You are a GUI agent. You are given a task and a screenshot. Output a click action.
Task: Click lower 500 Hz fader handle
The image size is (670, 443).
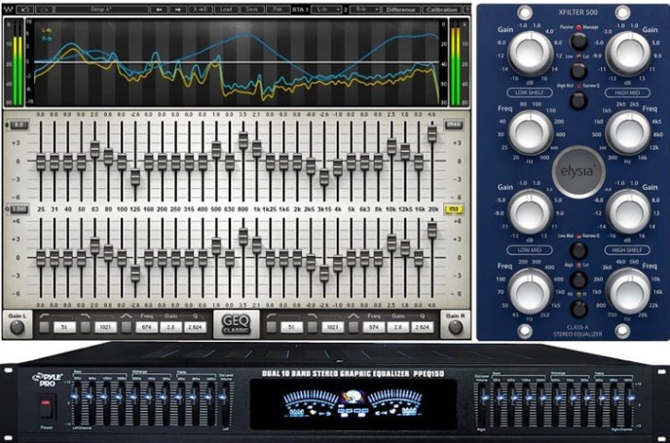pos(216,245)
